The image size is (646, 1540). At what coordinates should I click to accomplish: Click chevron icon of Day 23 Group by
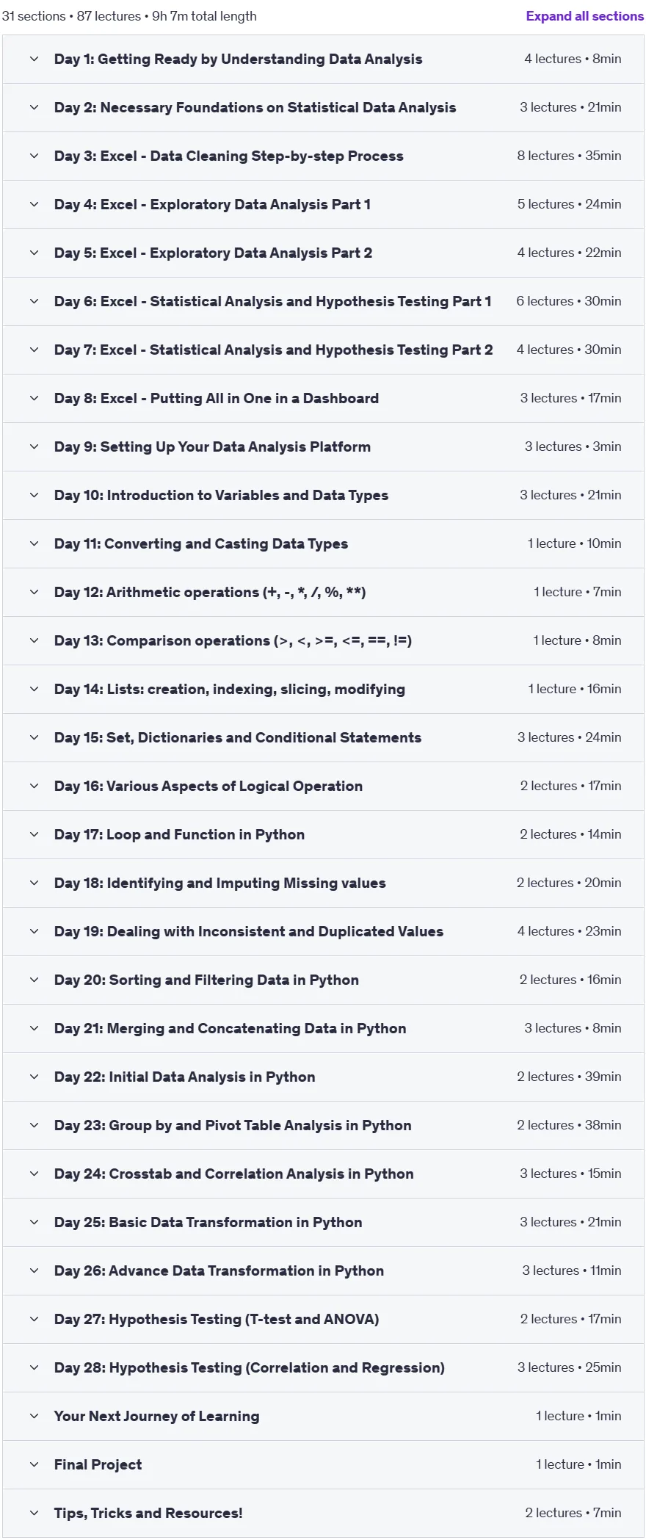tap(34, 1125)
